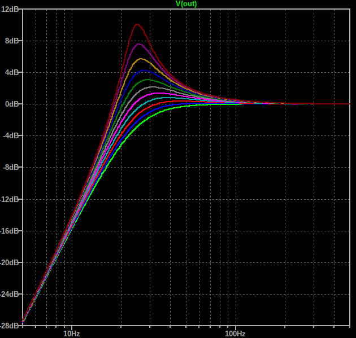Click the -4dB vertical axis label
Image resolution: width=356 pixels, height=338 pixels.
pos(10,135)
